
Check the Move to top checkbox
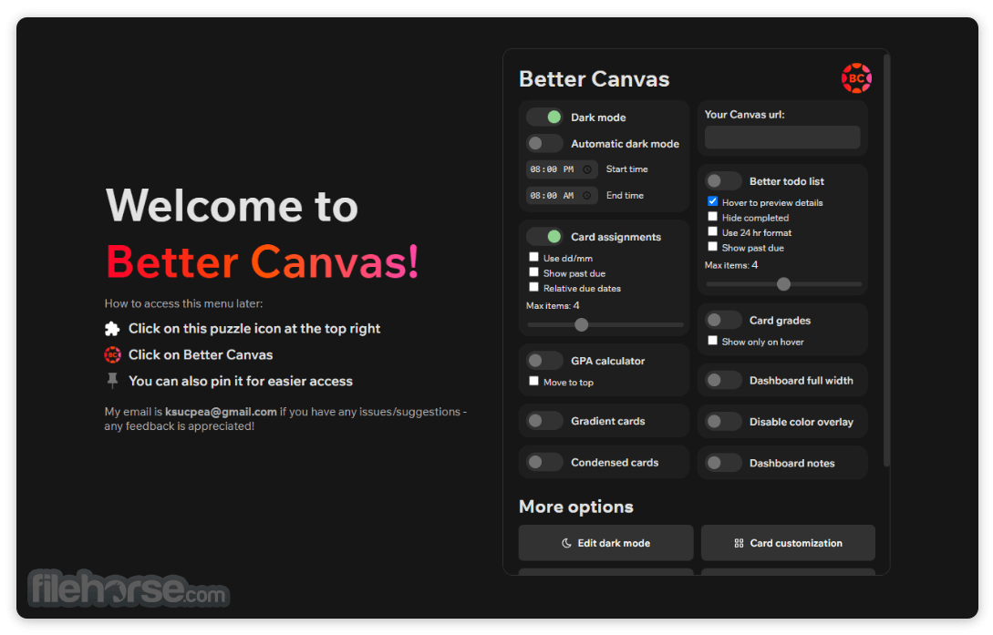[533, 381]
